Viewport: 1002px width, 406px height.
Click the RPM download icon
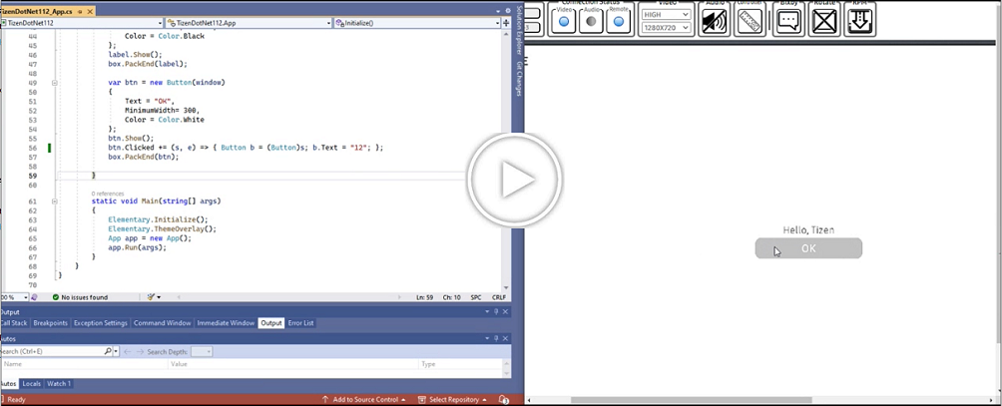(x=860, y=21)
